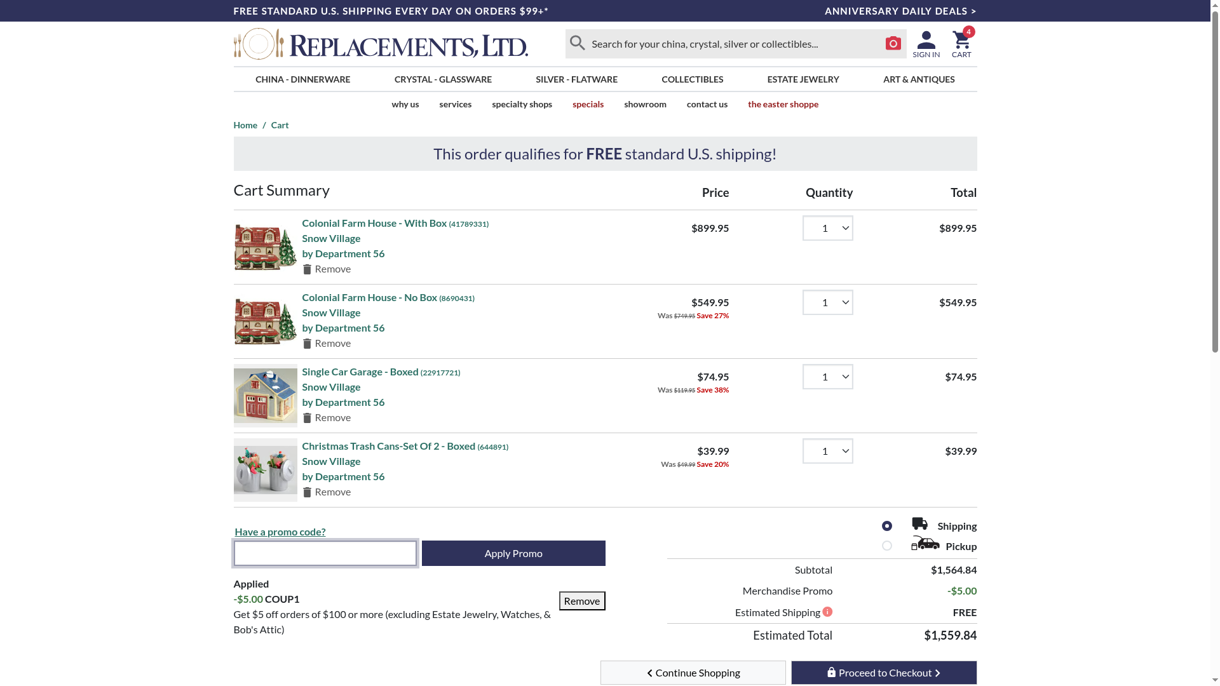Screen dimensions: 1220x686
Task: Click the Replacements, Ltd. logo
Action: point(381,44)
